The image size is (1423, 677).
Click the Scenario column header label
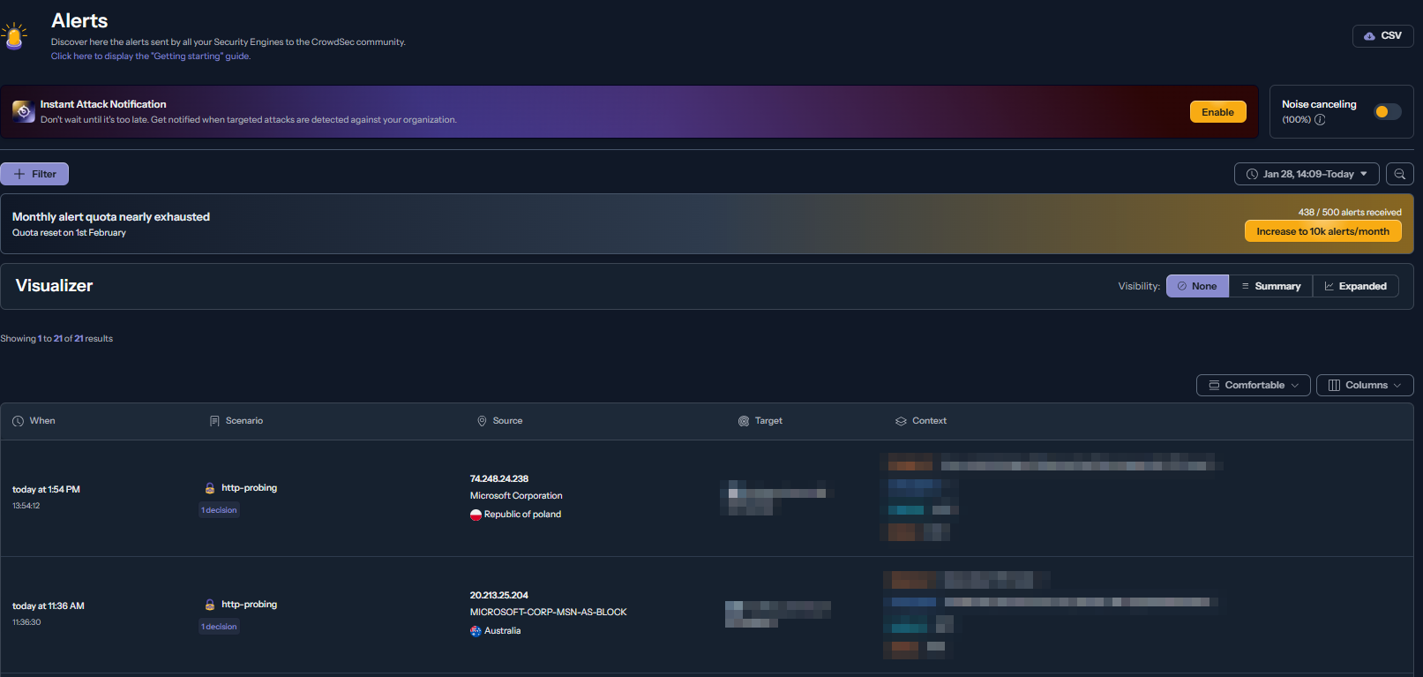[x=244, y=421]
